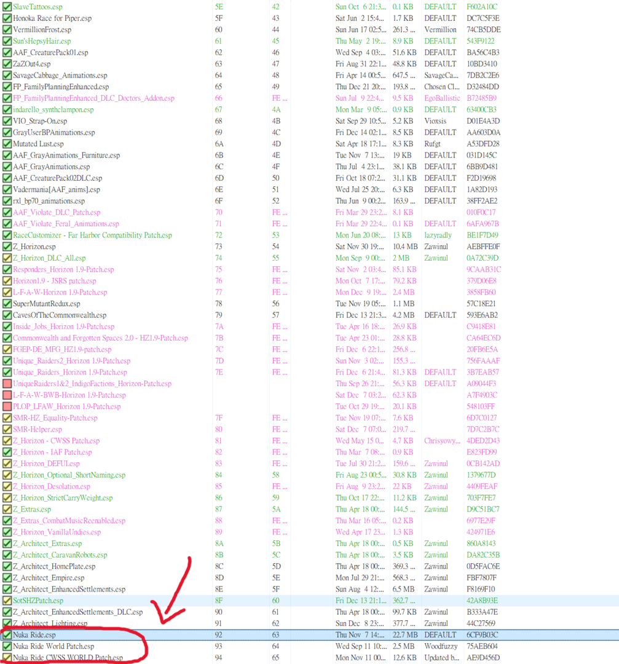
Task: Toggle the Horizon1.9 - JSRS patch.esp checkbox
Action: (7, 281)
